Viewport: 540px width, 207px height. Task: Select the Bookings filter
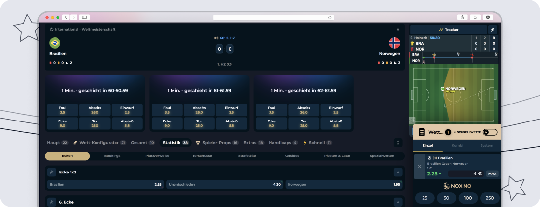tap(112, 156)
